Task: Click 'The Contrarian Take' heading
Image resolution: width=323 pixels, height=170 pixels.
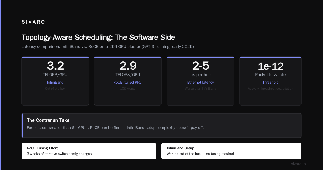Action: click(x=48, y=120)
